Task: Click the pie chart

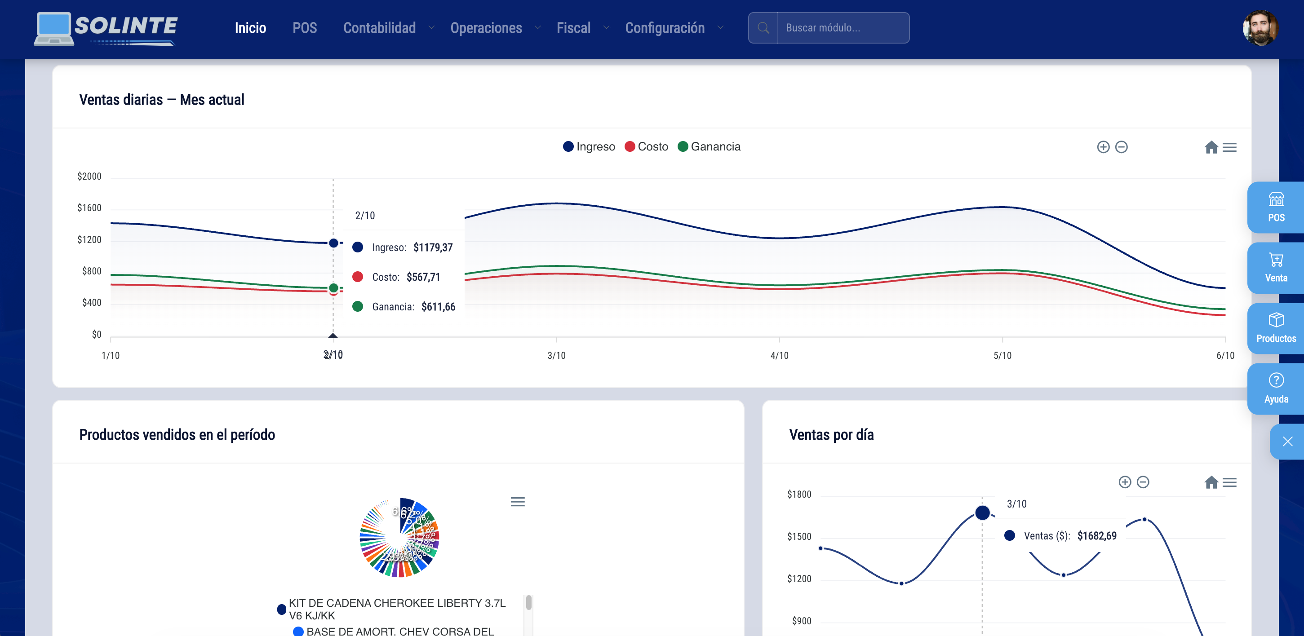Action: tap(399, 538)
